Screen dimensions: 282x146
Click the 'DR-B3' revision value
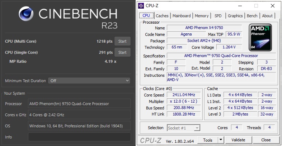(267, 69)
